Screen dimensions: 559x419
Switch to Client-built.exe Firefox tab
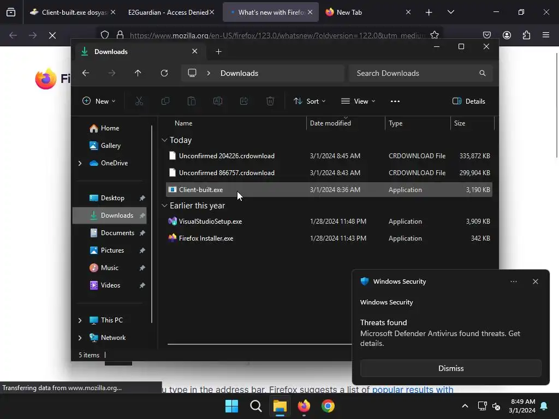72,12
